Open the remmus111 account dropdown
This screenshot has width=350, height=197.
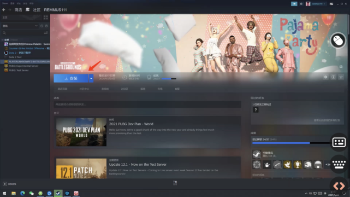pos(318,4)
